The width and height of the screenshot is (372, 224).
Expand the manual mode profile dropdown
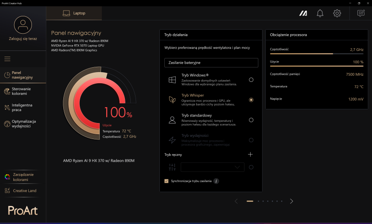pyautogui.click(x=212, y=167)
